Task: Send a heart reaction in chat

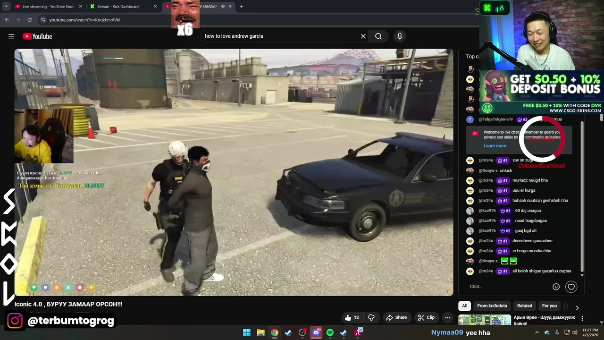Action: pyautogui.click(x=571, y=287)
